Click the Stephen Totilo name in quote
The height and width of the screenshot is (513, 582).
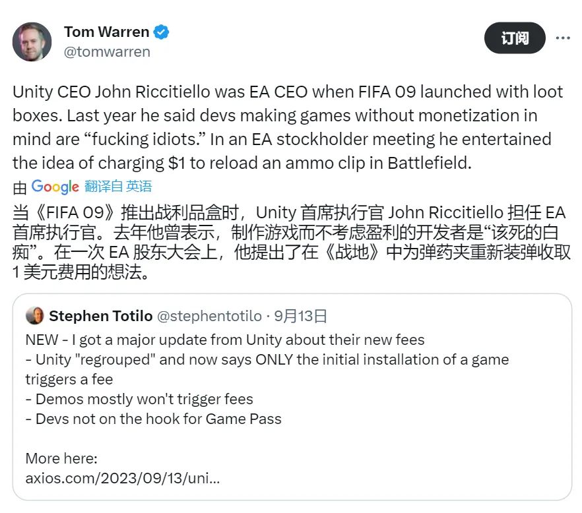(x=100, y=316)
